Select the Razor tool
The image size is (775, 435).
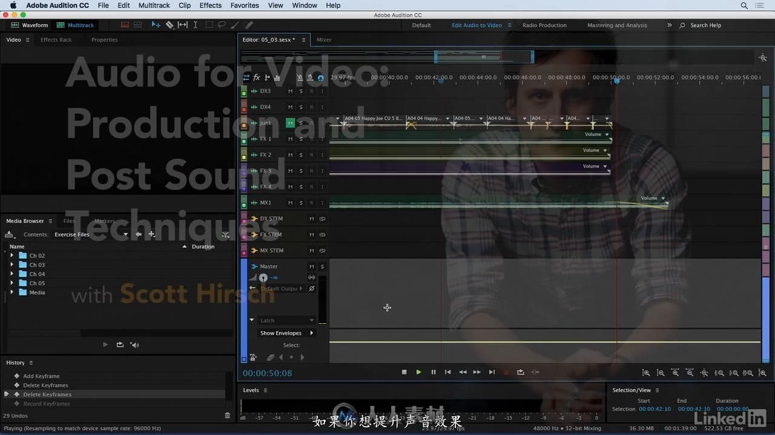click(x=170, y=25)
